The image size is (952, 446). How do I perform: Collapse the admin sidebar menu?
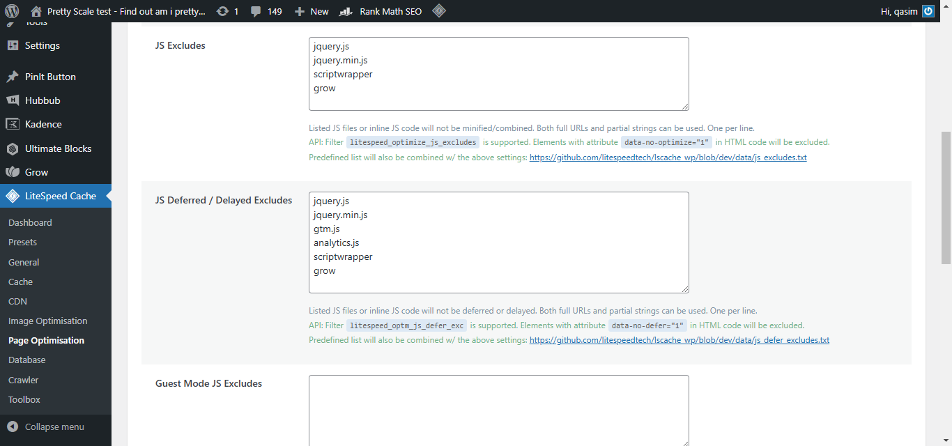pyautogui.click(x=54, y=426)
